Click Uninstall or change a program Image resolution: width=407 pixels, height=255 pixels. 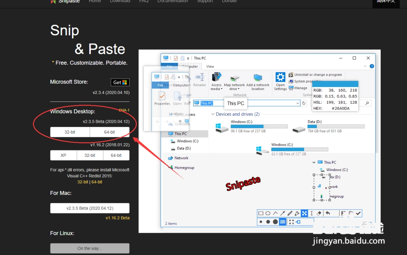coord(315,75)
